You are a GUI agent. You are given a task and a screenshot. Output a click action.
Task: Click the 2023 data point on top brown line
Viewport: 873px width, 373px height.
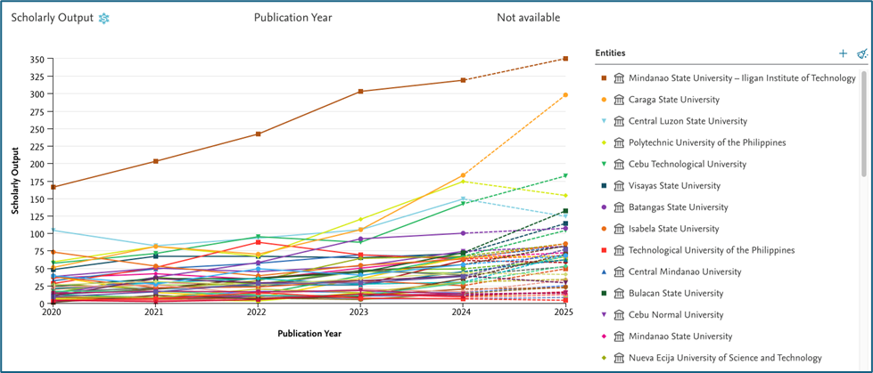coord(360,92)
